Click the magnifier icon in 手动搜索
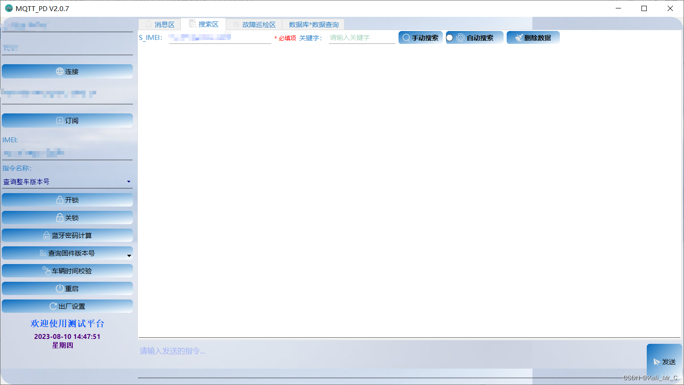Image resolution: width=684 pixels, height=385 pixels. click(406, 37)
